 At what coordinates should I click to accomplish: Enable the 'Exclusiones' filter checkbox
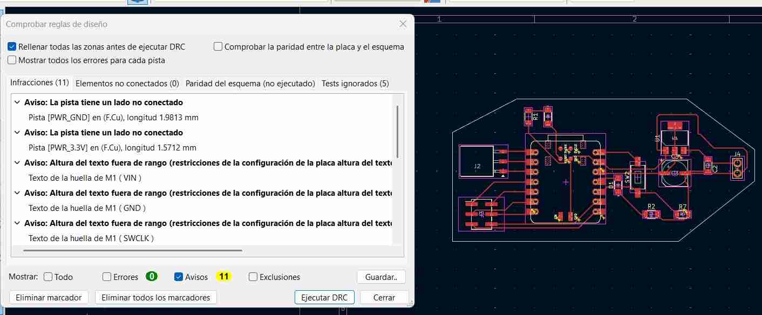coord(253,277)
